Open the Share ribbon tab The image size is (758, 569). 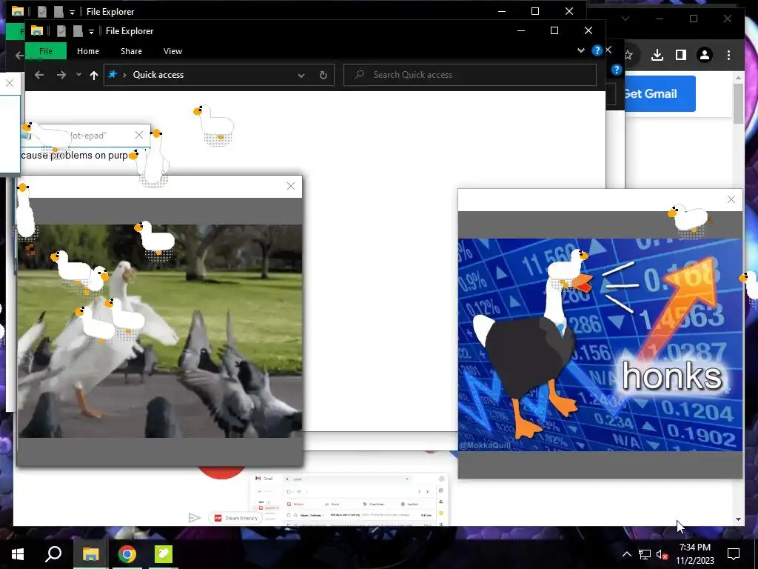pyautogui.click(x=131, y=51)
